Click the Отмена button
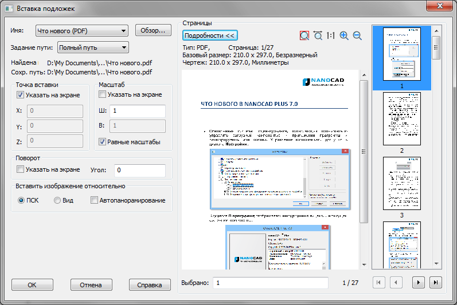 click(x=91, y=284)
